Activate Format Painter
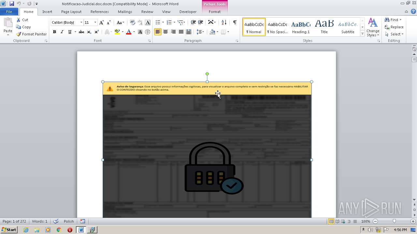 click(x=32, y=34)
